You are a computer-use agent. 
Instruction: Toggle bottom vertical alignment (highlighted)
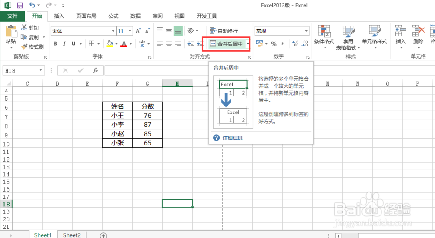(178, 31)
